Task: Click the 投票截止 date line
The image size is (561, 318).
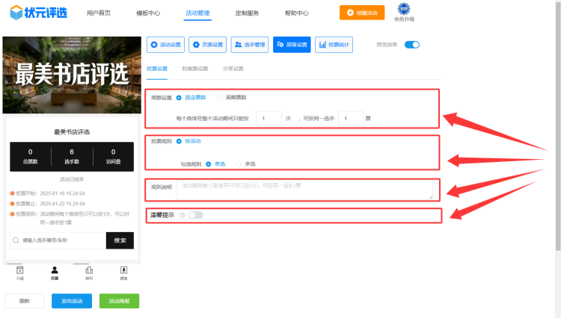Action: pos(48,204)
